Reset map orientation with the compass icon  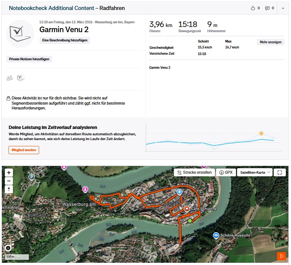[9, 189]
